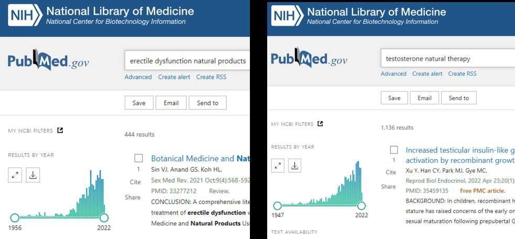Open the PubMed.gov logo beside the testosterone search

(x=309, y=59)
